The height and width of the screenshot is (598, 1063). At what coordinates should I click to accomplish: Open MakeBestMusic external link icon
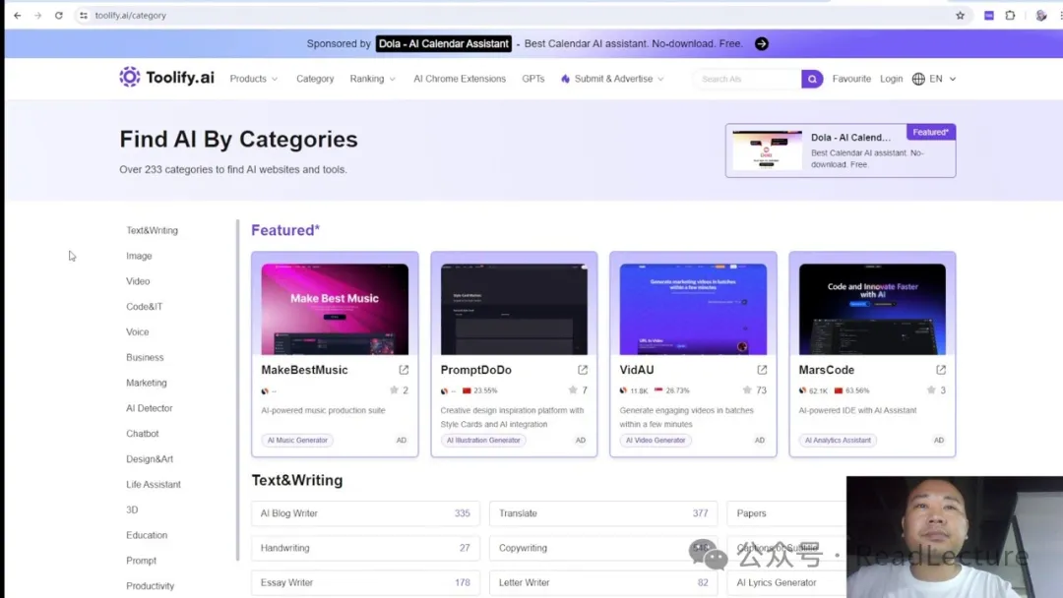[404, 370]
